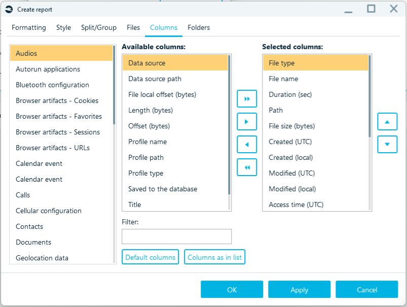Add selected column using single right arrow
The height and width of the screenshot is (307, 407).
(x=247, y=121)
